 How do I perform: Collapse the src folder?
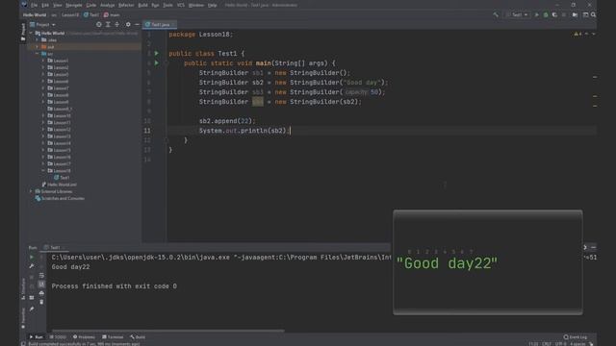(x=38, y=54)
